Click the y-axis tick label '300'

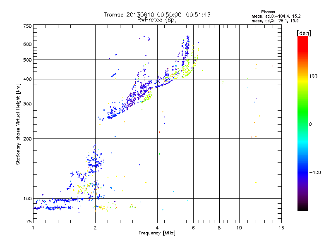pos(28,104)
